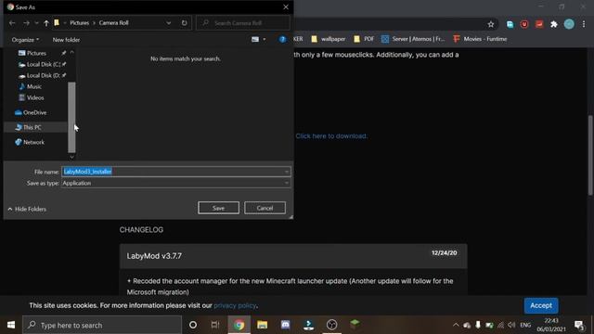Bookmark page with Chrome star icon
The height and width of the screenshot is (334, 594).
click(491, 24)
